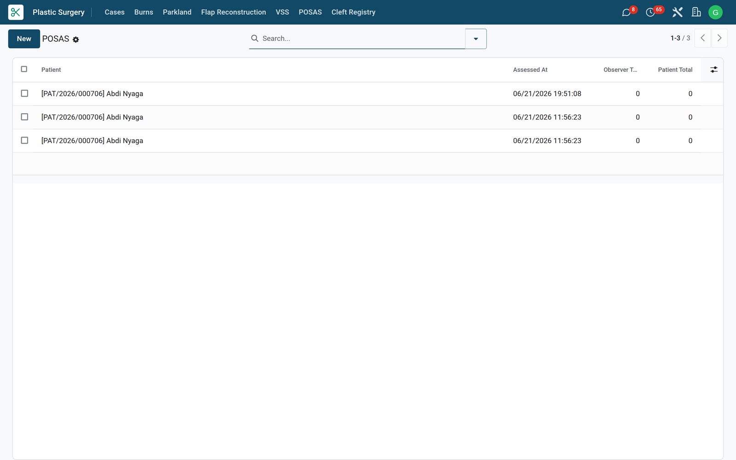Screen dimensions: 736x460
Task: Toggle the select-all header checkbox
Action: click(24, 69)
